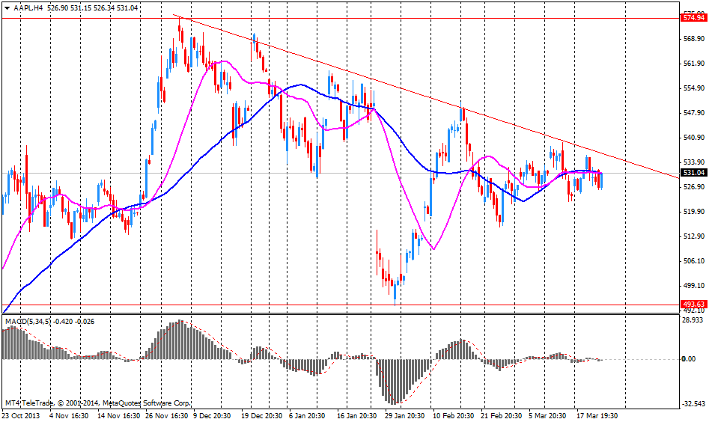Click the 26 Nov 16:30 time label
This screenshot has height=422, width=709.
coord(167,415)
